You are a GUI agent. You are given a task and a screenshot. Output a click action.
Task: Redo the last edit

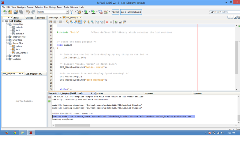pyautogui.click(x=33, y=12)
